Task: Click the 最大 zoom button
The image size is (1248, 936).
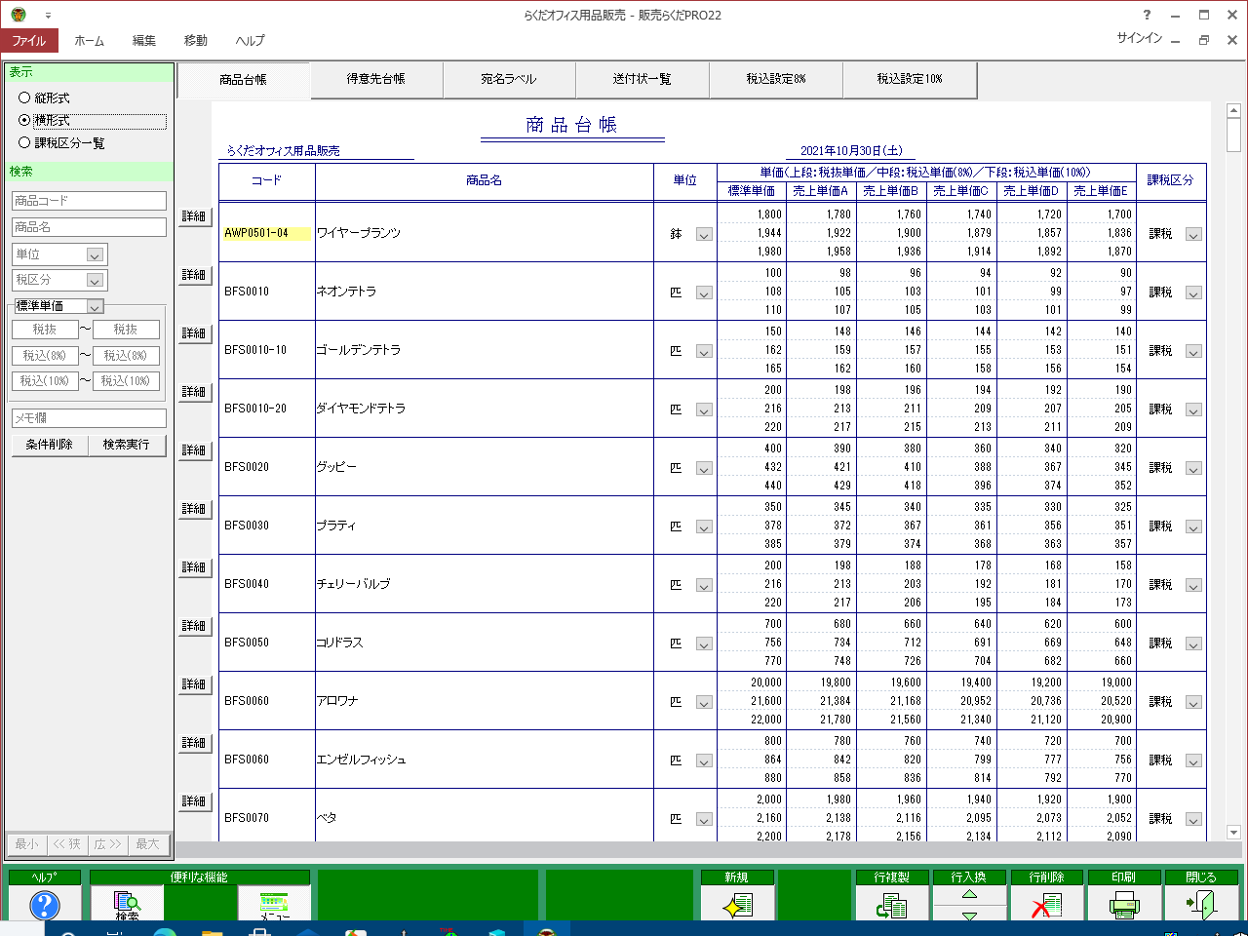Action: 147,844
